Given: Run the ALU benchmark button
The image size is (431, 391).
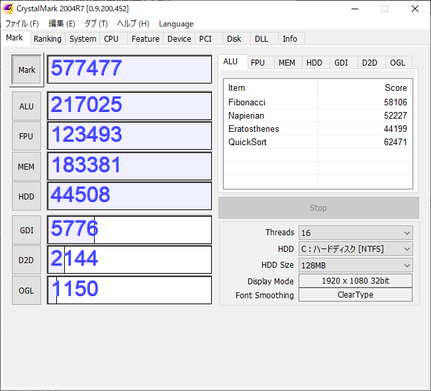Looking at the screenshot, I should [26, 106].
